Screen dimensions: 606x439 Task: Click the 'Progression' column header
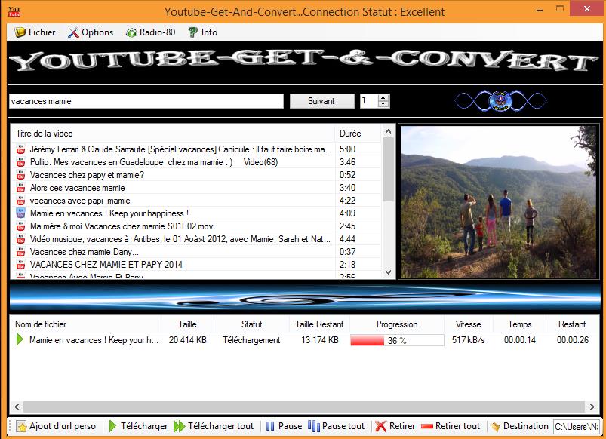pos(397,324)
